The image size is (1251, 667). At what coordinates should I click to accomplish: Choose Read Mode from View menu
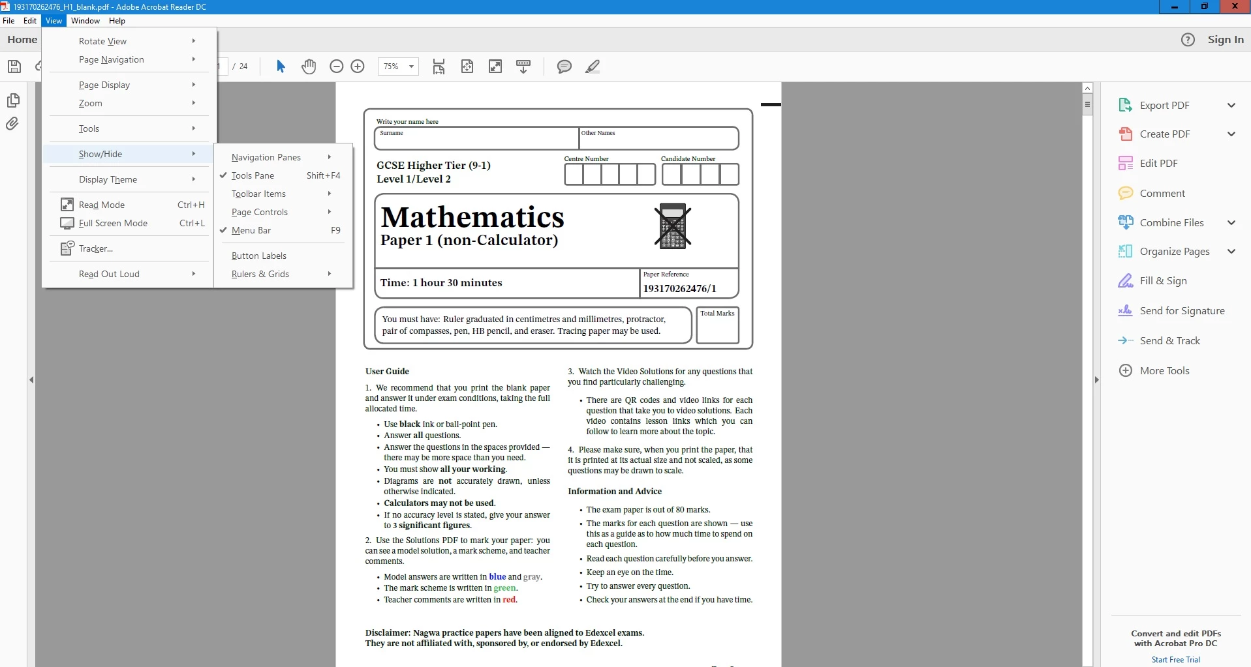click(x=129, y=205)
